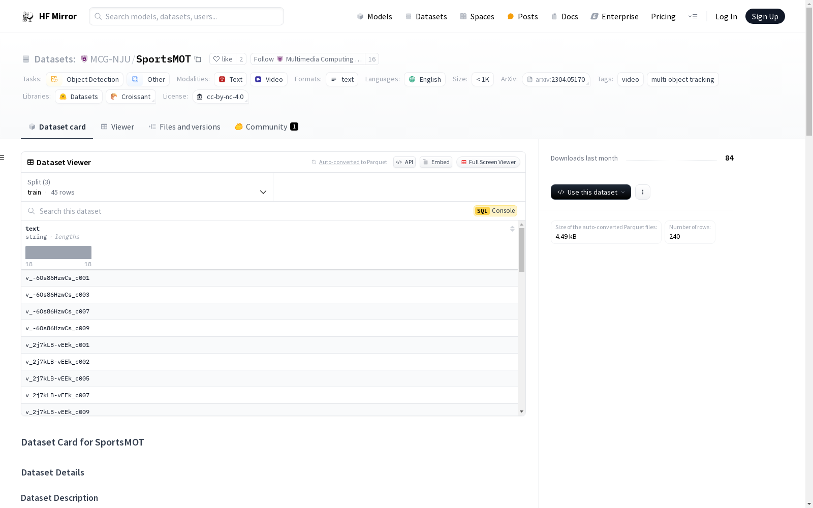This screenshot has height=508, width=813.
Task: Click the left sidebar hamburger icon
Action: tap(3, 157)
